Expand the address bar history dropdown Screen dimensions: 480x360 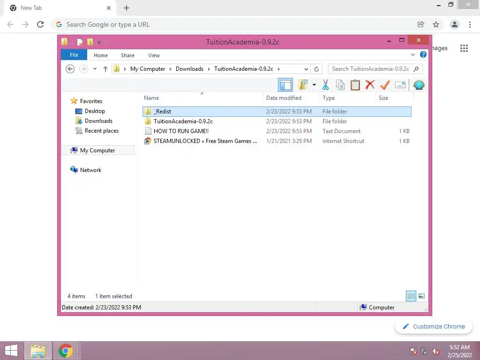(306, 69)
